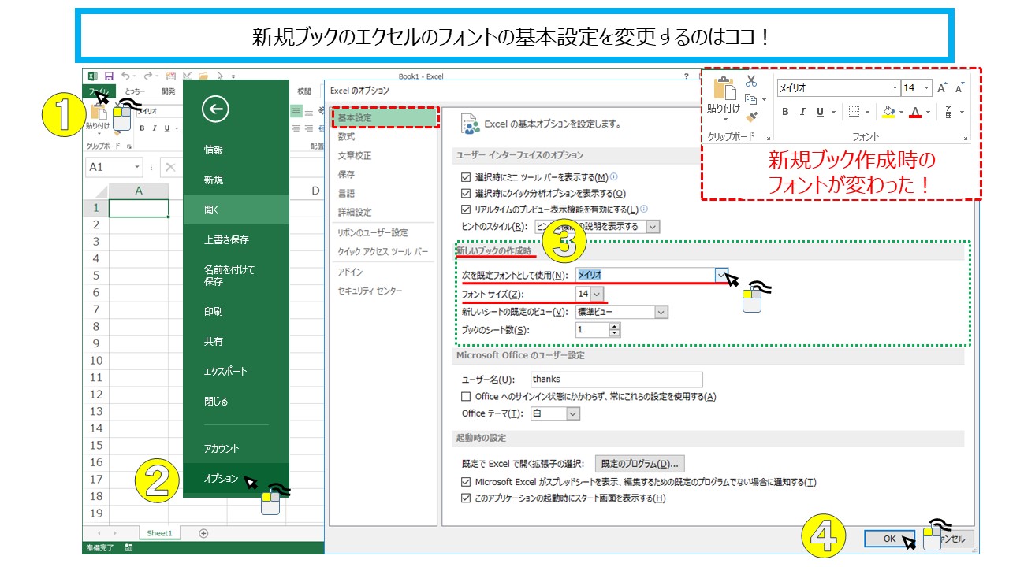
Task: Toggle Bold (B) in the enlarged ribbon callout
Action: point(785,112)
